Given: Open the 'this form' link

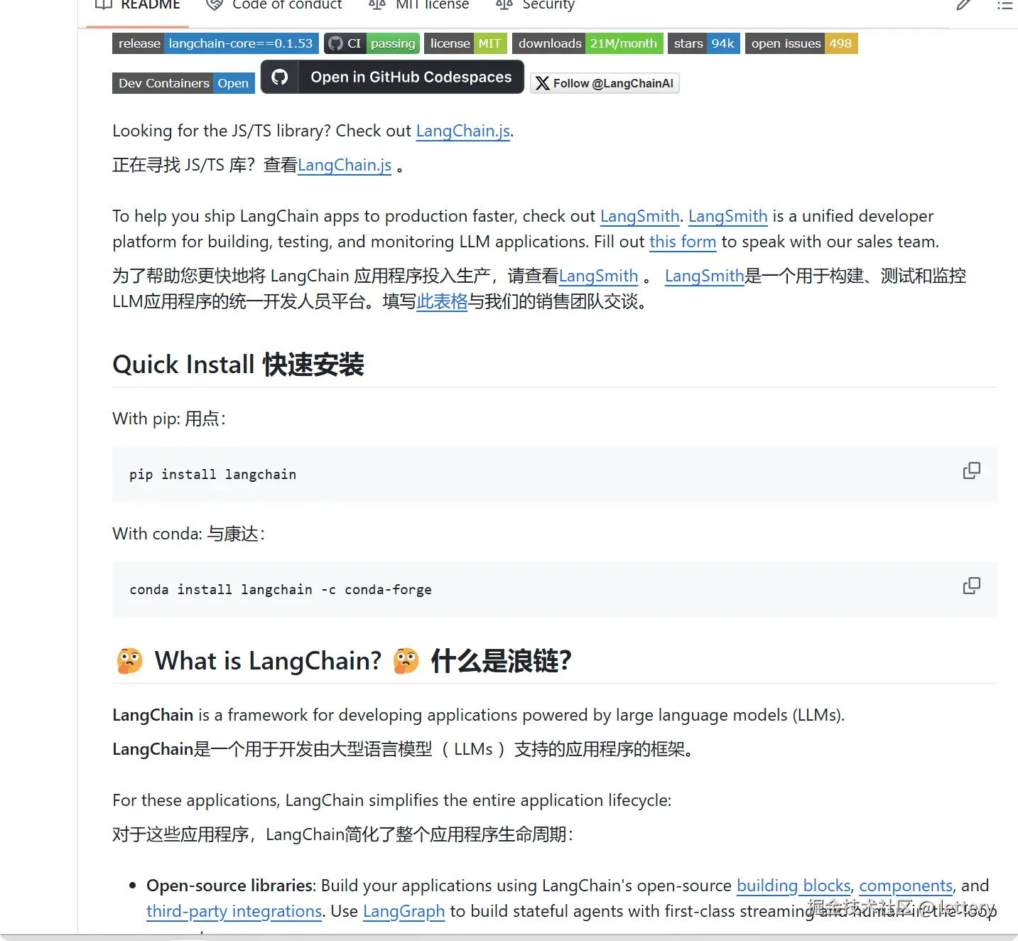Looking at the screenshot, I should (683, 242).
